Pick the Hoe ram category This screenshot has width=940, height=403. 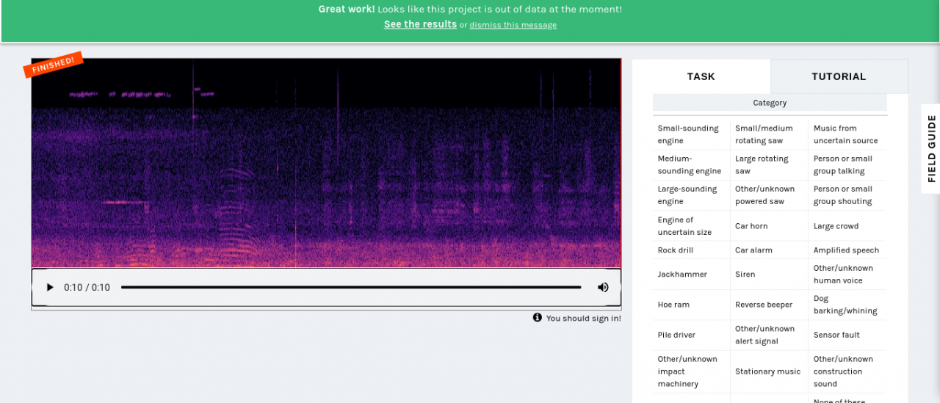tap(691, 305)
